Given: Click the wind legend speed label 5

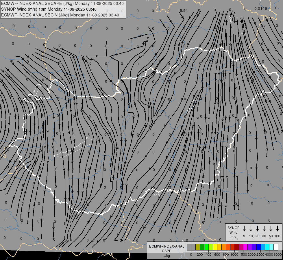Looking at the screenshot, I should coord(244,236).
